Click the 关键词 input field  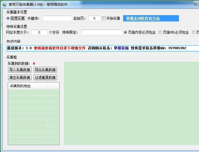tap(57, 18)
